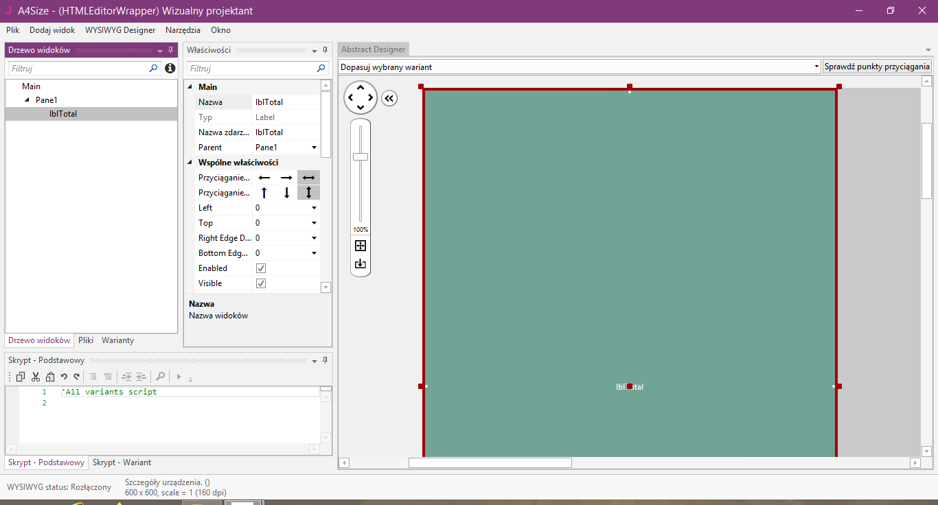Click the cut scissors icon in script toolbar
The image size is (938, 505).
[36, 377]
